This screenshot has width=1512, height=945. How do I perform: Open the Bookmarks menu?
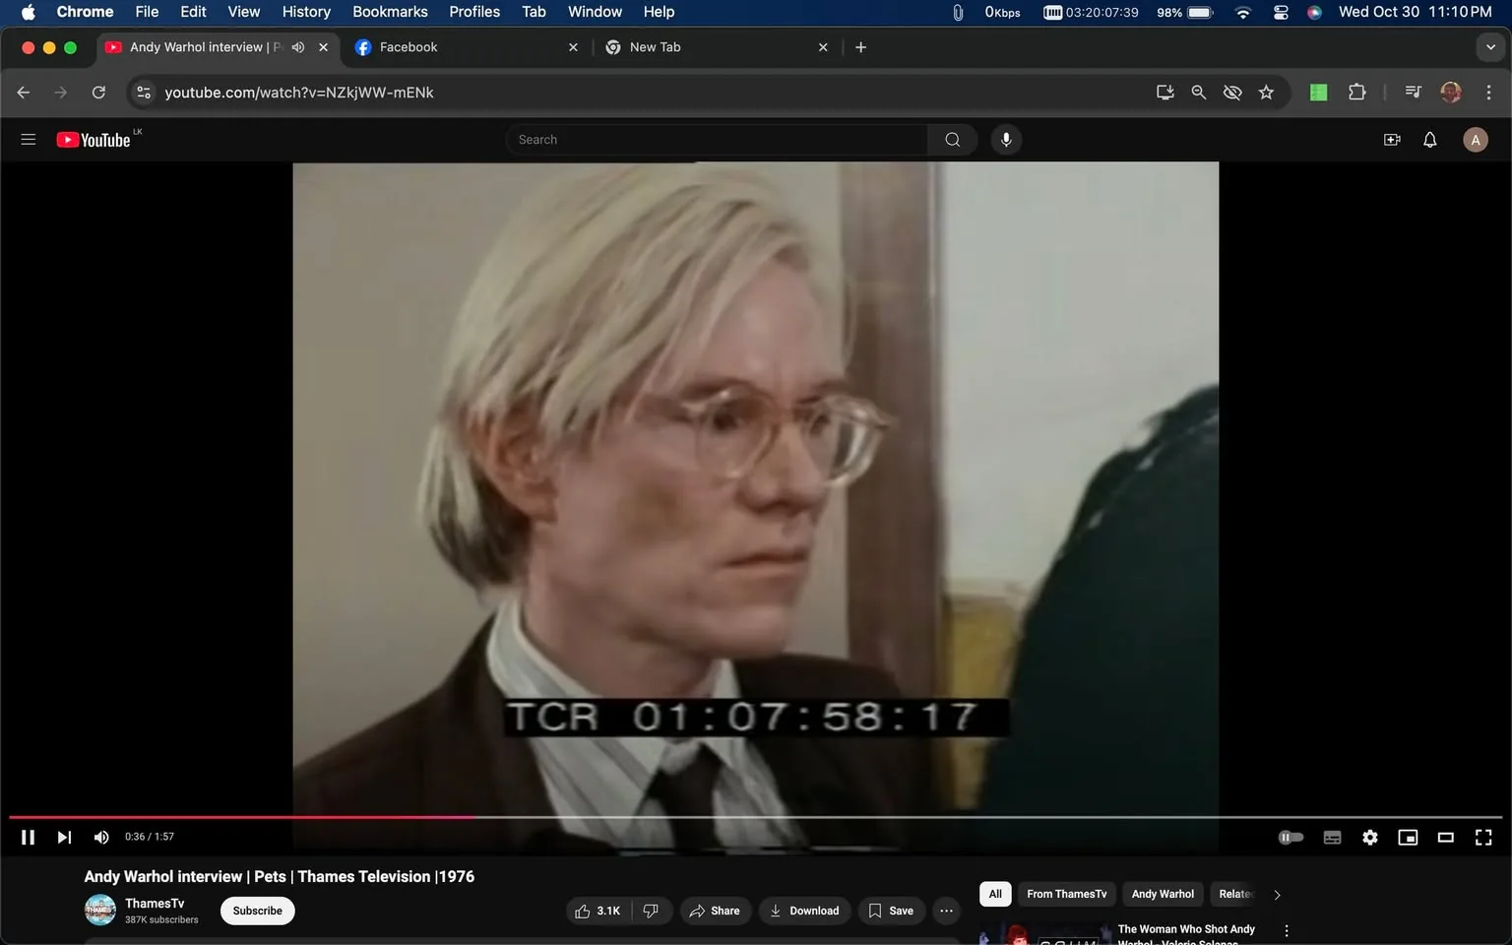[390, 12]
